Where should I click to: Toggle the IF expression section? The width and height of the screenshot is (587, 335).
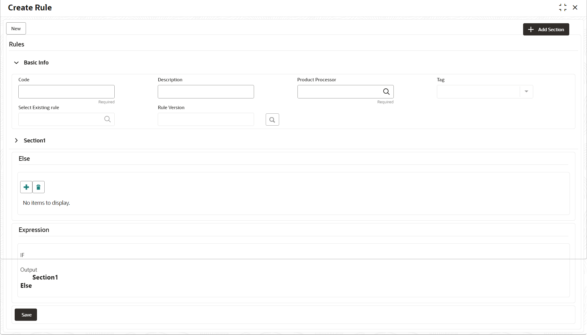click(x=23, y=255)
